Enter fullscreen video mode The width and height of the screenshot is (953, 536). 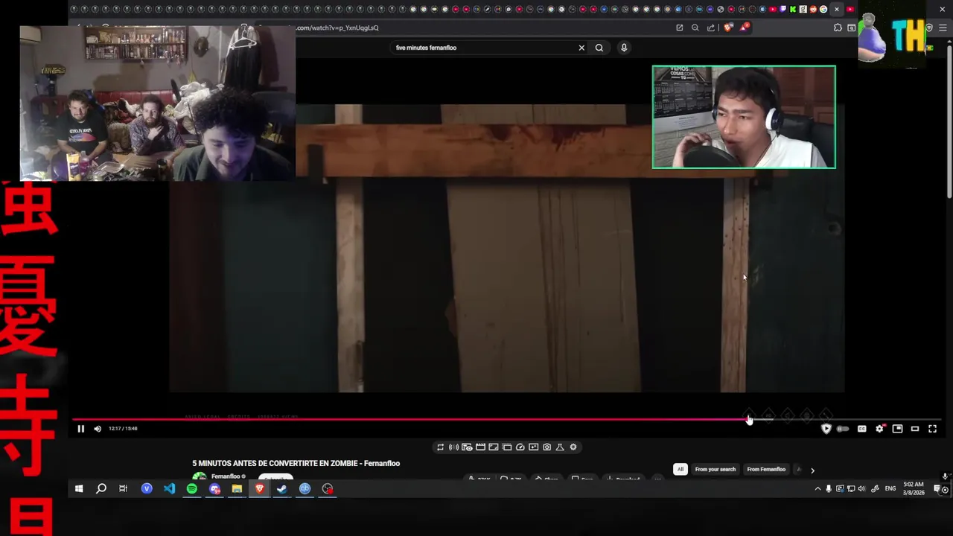[932, 428]
